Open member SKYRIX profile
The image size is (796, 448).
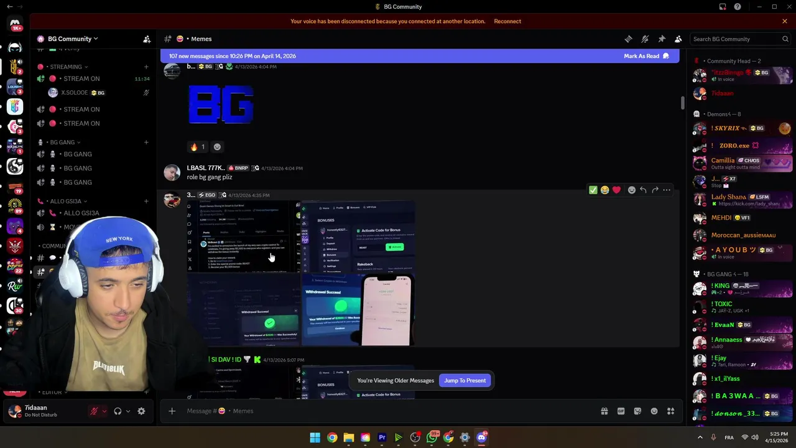coord(742,128)
